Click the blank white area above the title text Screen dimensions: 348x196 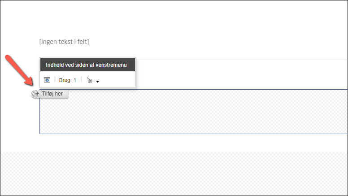point(174,18)
